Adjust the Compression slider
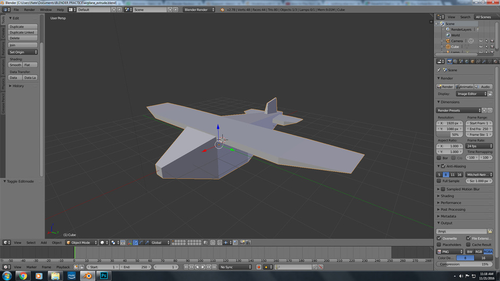This screenshot has height=281, width=500. tap(464, 264)
